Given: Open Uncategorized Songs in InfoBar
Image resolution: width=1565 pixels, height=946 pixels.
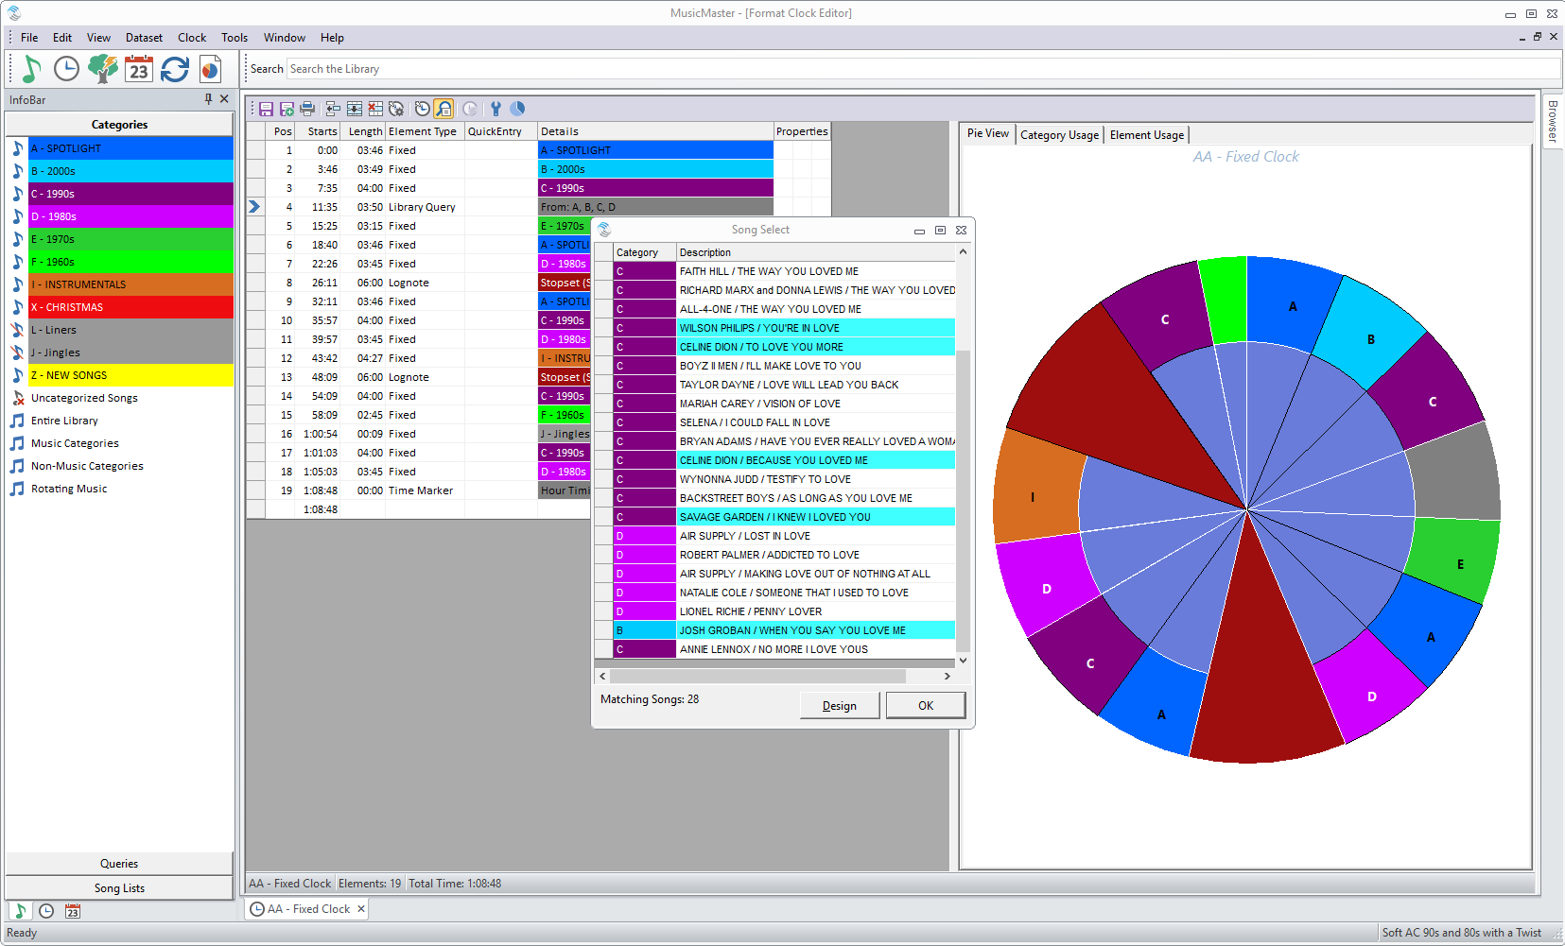Looking at the screenshot, I should 84,398.
